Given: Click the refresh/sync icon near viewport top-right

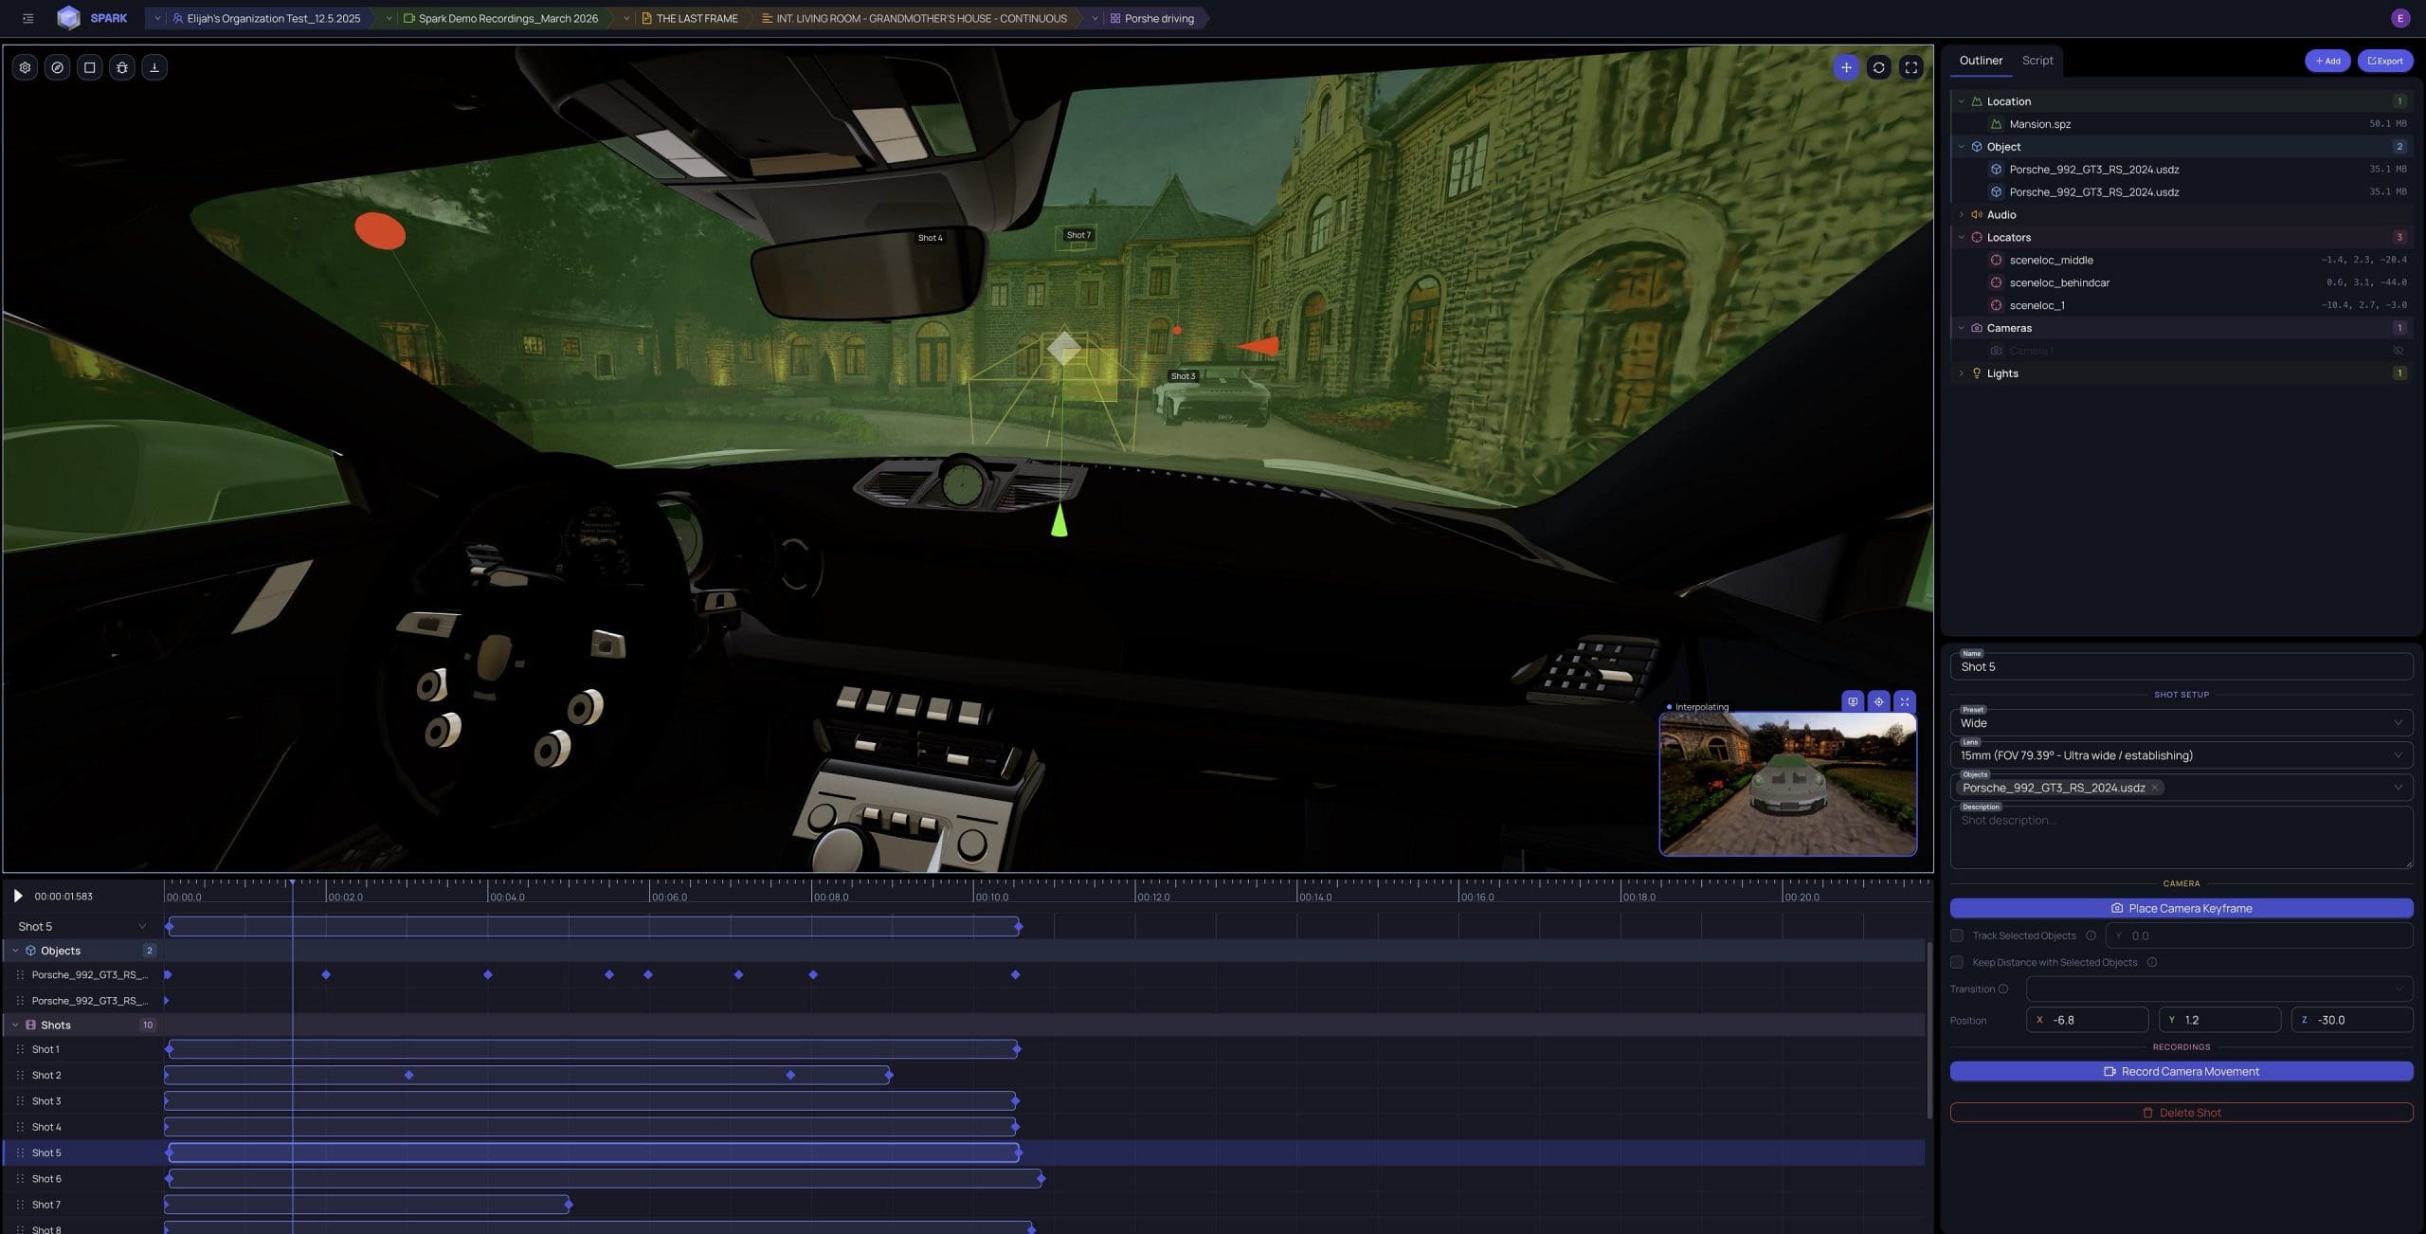Looking at the screenshot, I should [1877, 67].
